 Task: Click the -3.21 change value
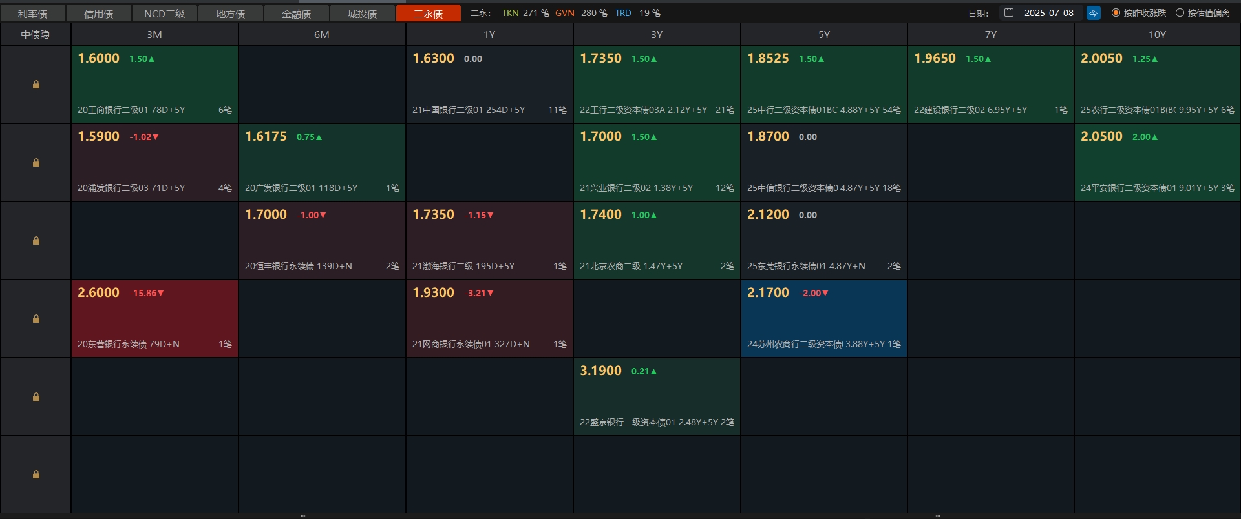point(479,293)
